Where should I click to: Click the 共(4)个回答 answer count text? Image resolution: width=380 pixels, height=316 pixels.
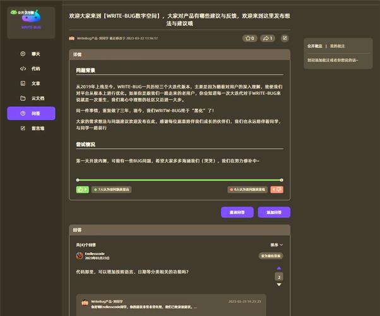pyautogui.click(x=86, y=245)
